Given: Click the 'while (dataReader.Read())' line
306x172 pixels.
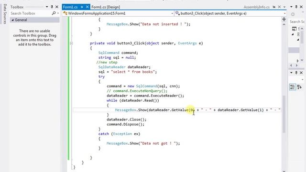Looking at the screenshot, I should pos(133,100).
